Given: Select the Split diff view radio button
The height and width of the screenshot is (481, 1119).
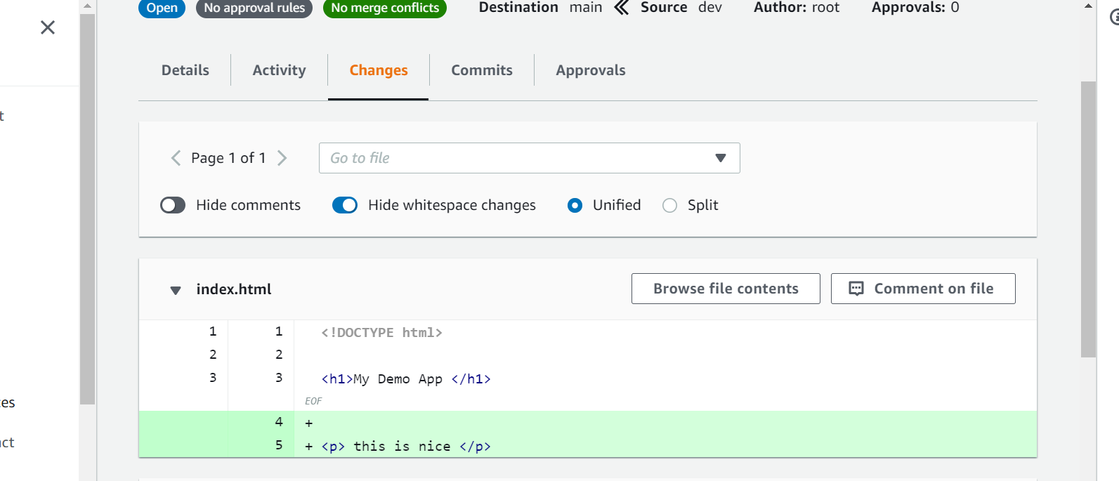Looking at the screenshot, I should [x=670, y=205].
